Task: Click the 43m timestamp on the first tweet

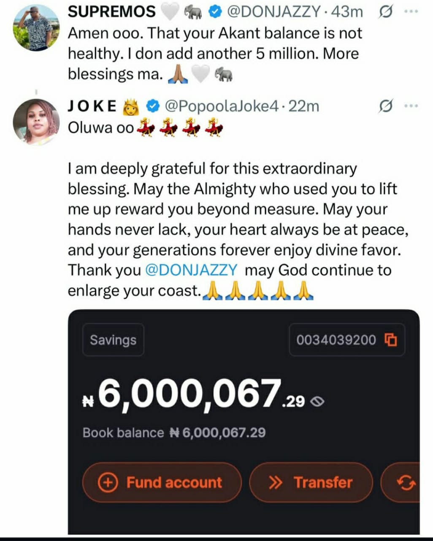Action: (x=347, y=12)
